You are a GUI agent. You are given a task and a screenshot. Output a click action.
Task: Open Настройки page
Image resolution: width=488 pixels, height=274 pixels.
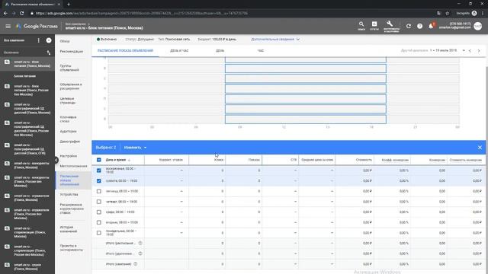pos(68,156)
